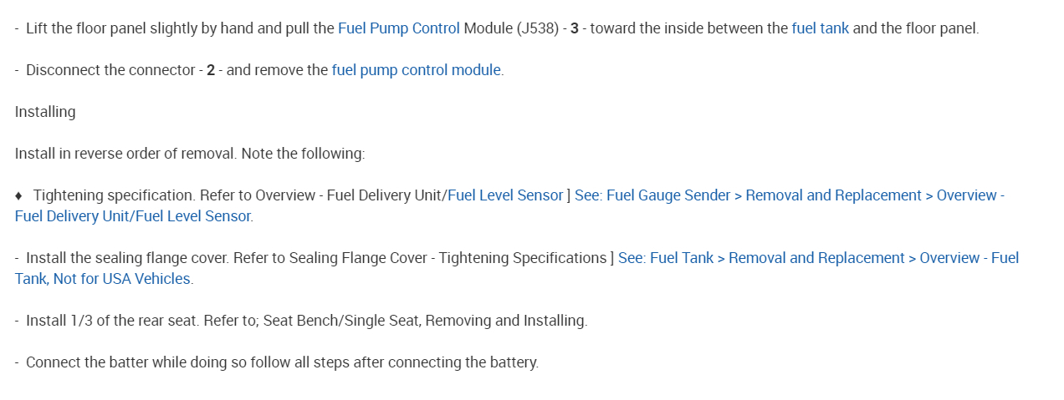This screenshot has width=1064, height=400.
Task: Click 'Fuel Delivery Unit/Fuel Level Sensor.' wrapped link line
Action: (x=134, y=216)
